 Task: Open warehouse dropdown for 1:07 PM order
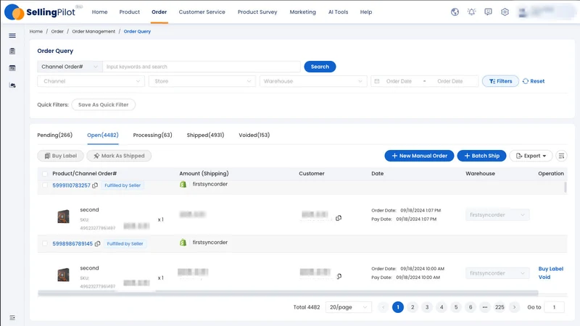click(x=497, y=214)
